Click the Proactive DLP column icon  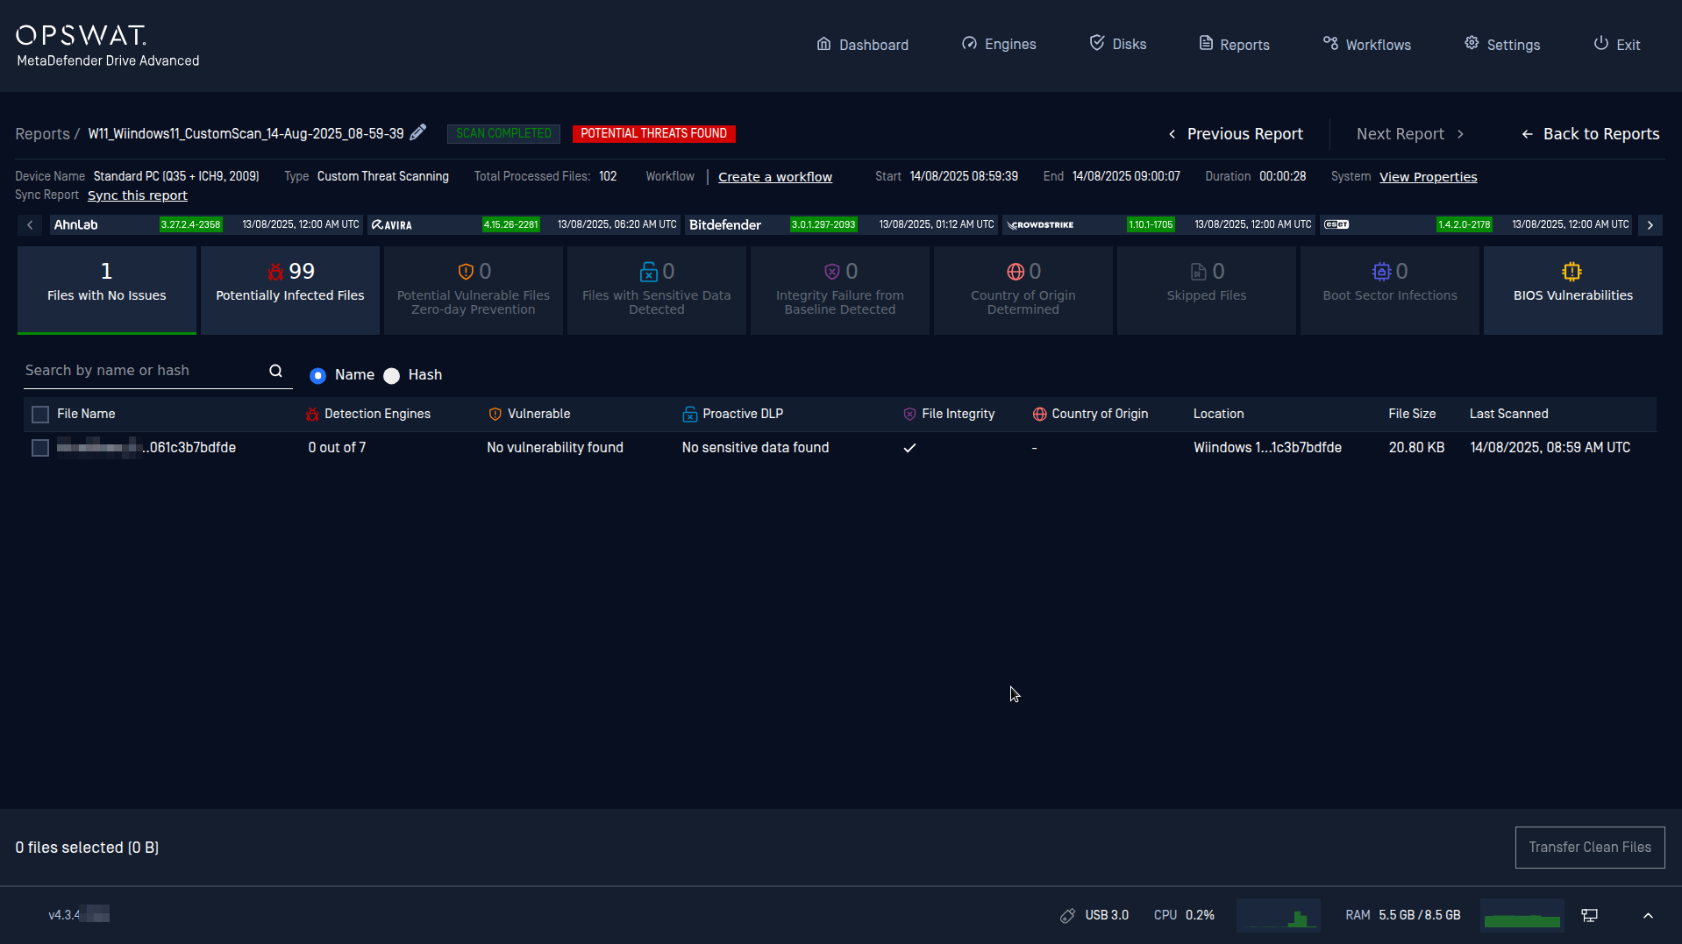690,415
